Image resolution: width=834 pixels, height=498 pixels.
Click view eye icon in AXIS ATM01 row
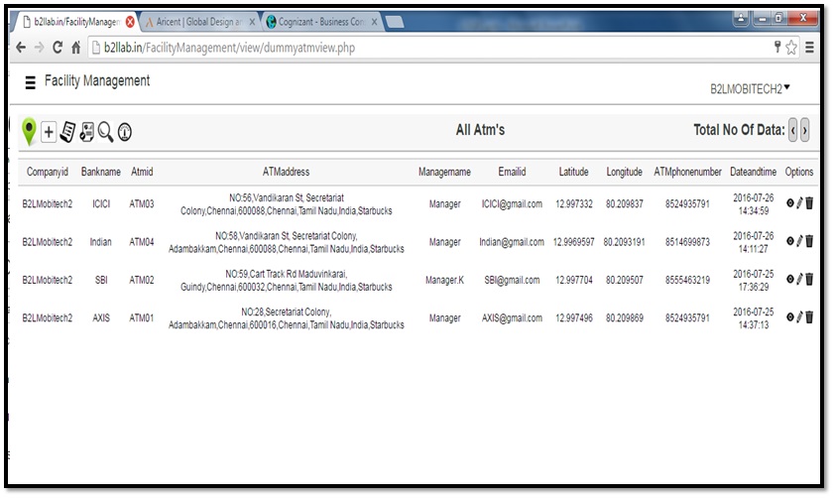(790, 317)
